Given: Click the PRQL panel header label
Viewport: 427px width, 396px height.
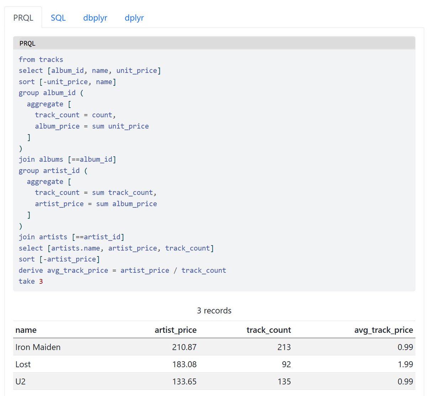Looking at the screenshot, I should click(x=28, y=43).
